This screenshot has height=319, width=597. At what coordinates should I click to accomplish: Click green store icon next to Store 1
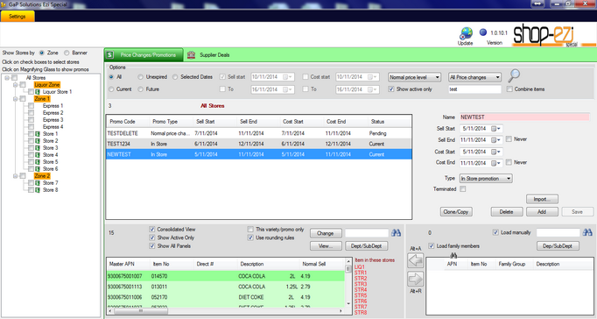pyautogui.click(x=38, y=134)
